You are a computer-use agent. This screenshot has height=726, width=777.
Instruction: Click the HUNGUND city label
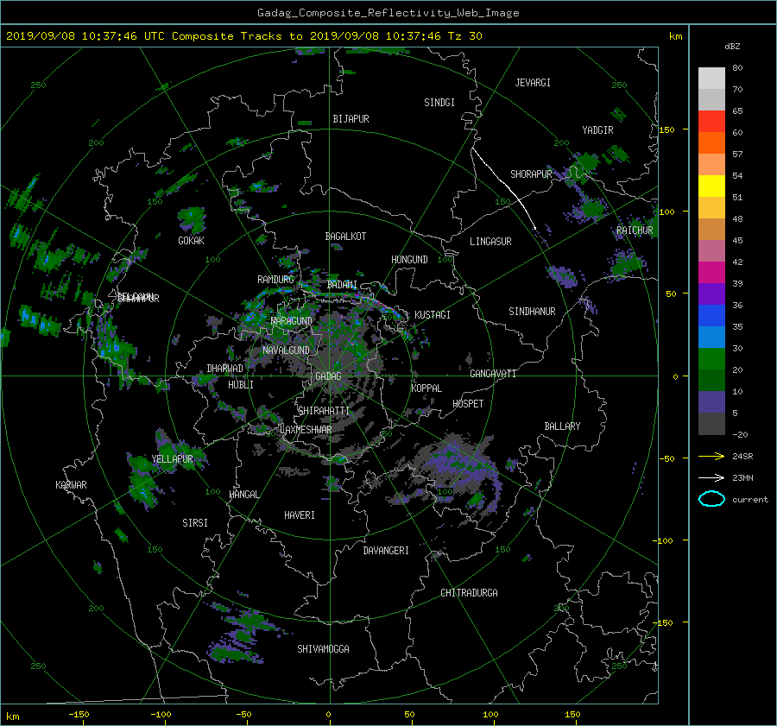409,260
